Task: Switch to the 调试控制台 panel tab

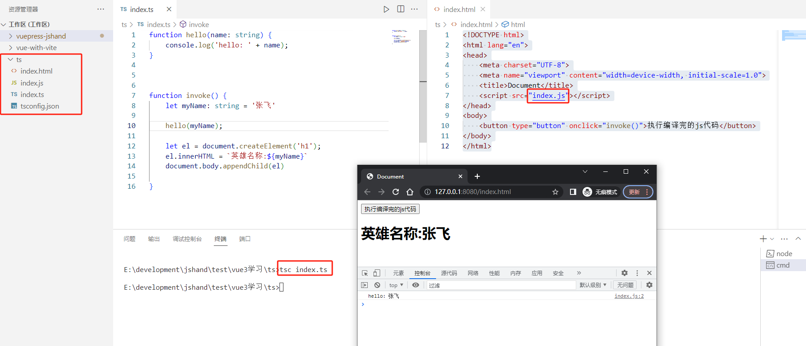Action: pyautogui.click(x=187, y=239)
